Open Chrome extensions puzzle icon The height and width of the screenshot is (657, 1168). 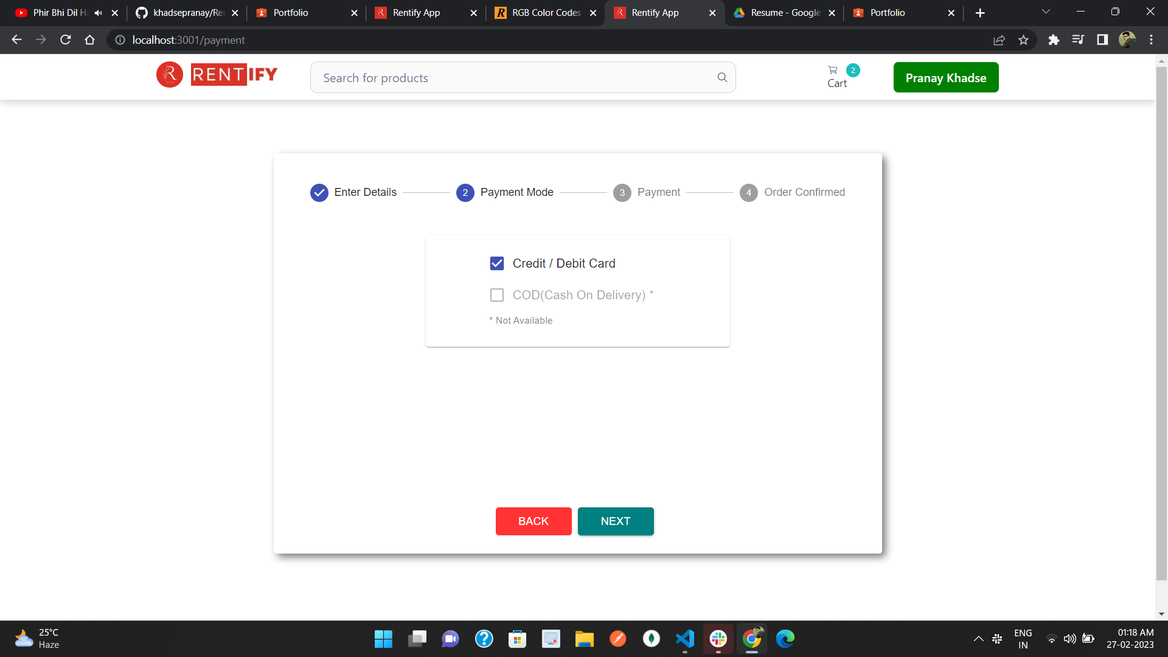1054,40
